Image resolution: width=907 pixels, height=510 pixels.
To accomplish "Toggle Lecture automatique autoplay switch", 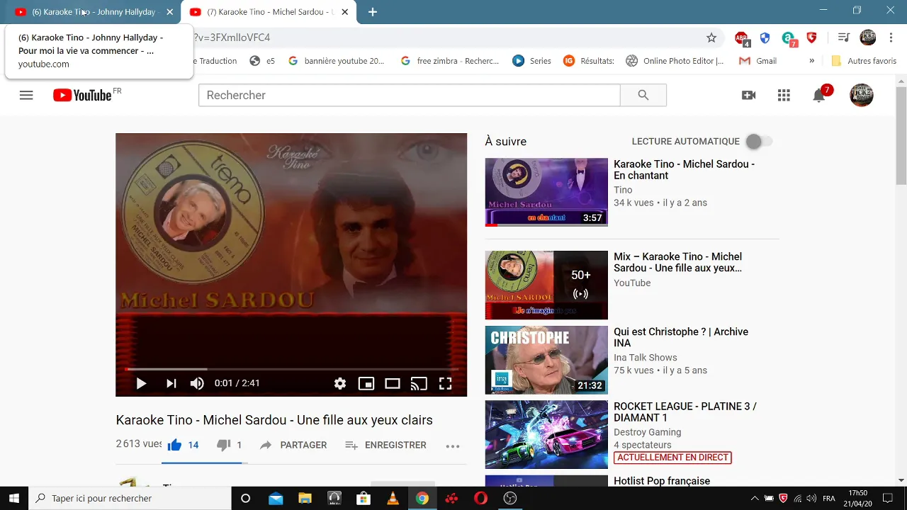I will 759,142.
